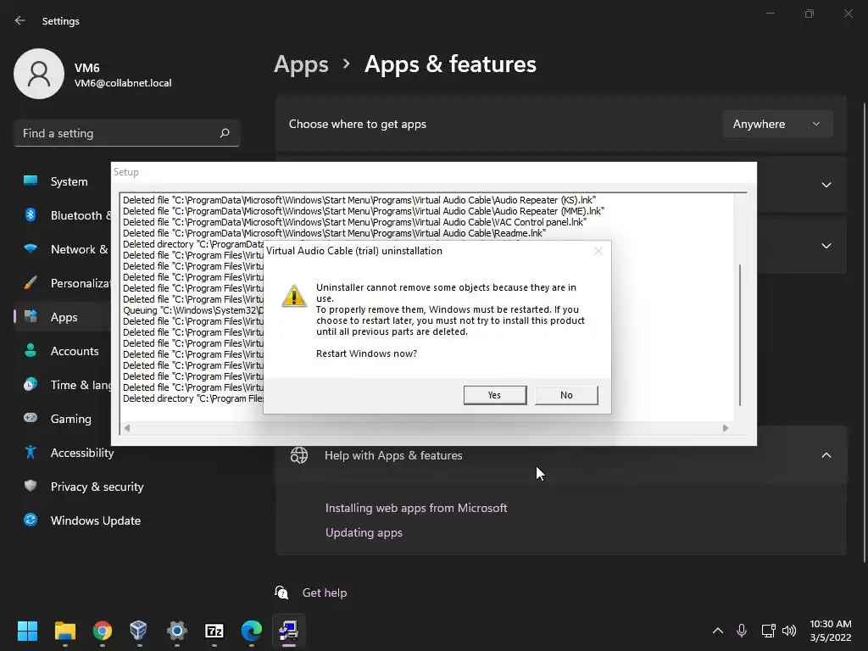The width and height of the screenshot is (868, 651).
Task: Click the Privacy & security shield icon
Action: pyautogui.click(x=31, y=486)
